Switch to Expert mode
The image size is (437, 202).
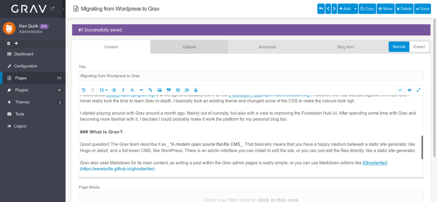point(419,47)
